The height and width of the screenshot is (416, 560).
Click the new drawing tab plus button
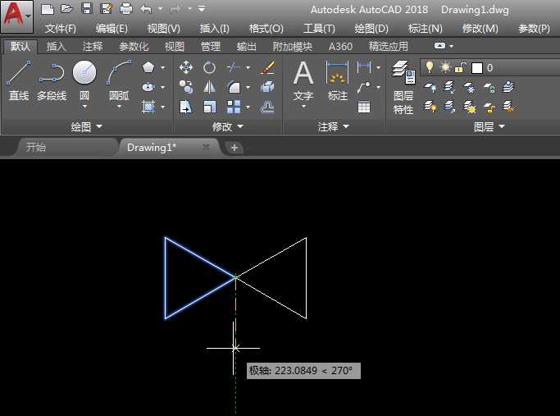click(x=234, y=148)
